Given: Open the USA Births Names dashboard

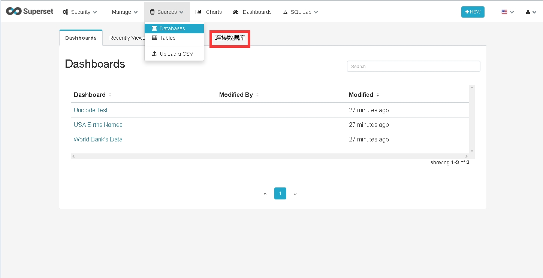Looking at the screenshot, I should pos(98,125).
